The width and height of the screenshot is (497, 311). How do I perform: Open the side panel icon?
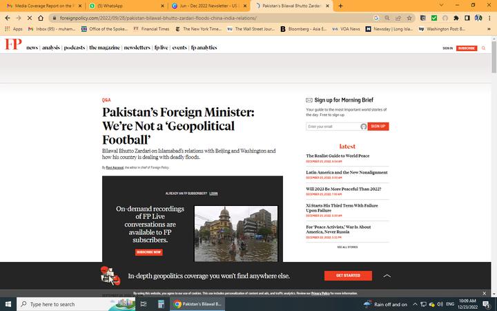tap(467, 18)
